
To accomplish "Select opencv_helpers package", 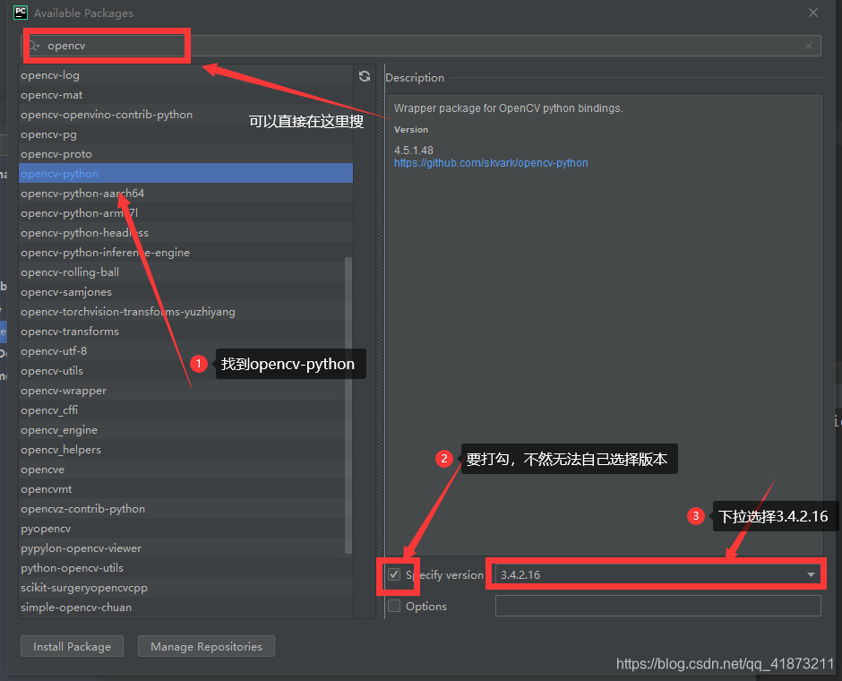I will (x=185, y=450).
